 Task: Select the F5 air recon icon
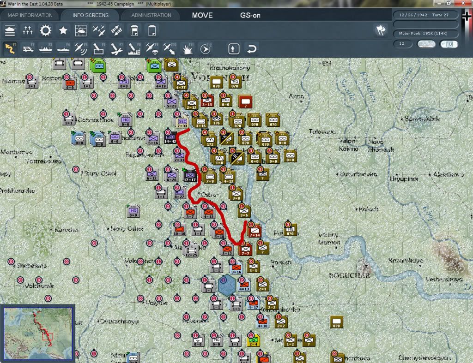point(81,49)
